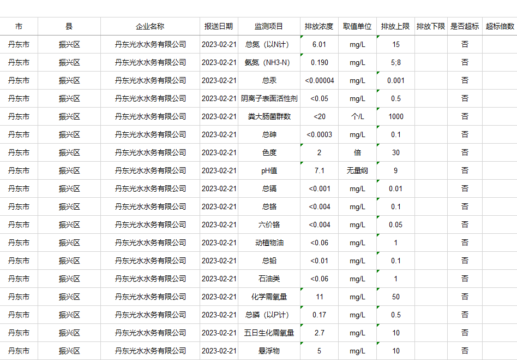This screenshot has height=360, width=517.
Task: Select the 总镉 cell
Action: pyautogui.click(x=269, y=188)
